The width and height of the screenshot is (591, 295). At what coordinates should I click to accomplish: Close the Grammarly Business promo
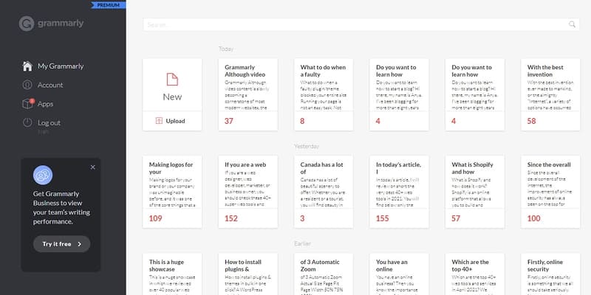pos(93,167)
